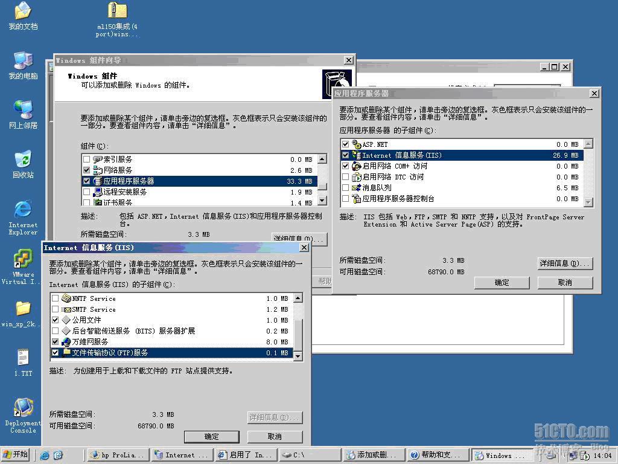Toggle the ASP.NET checkbox
This screenshot has height=464, width=618.
point(345,144)
